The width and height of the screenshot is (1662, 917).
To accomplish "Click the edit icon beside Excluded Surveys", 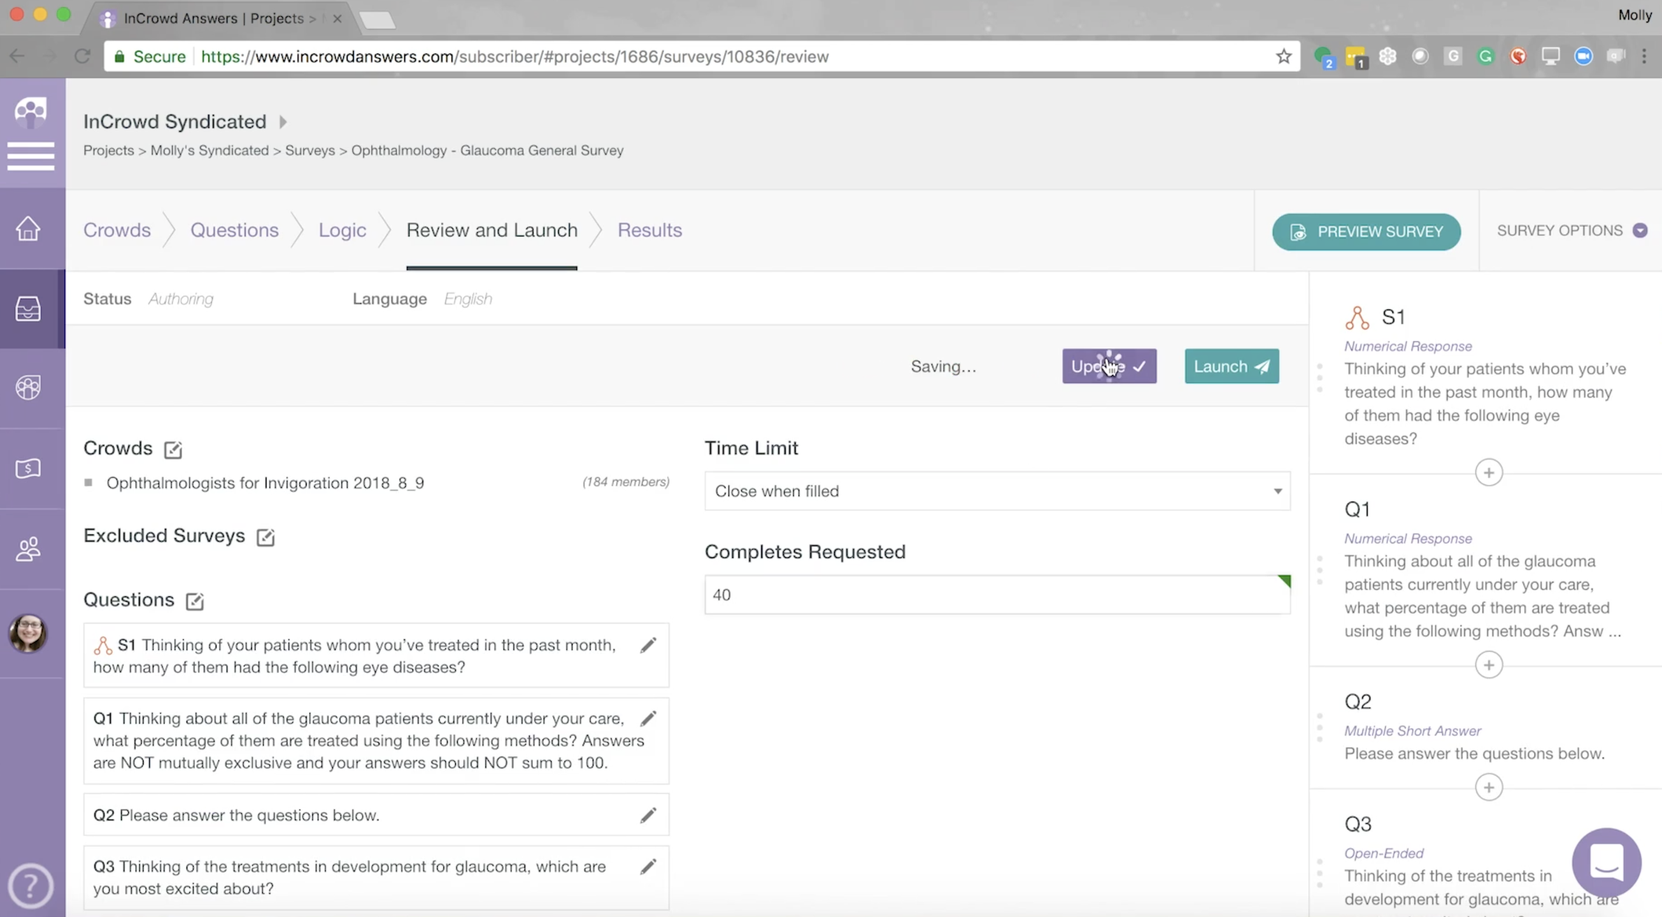I will pyautogui.click(x=266, y=537).
